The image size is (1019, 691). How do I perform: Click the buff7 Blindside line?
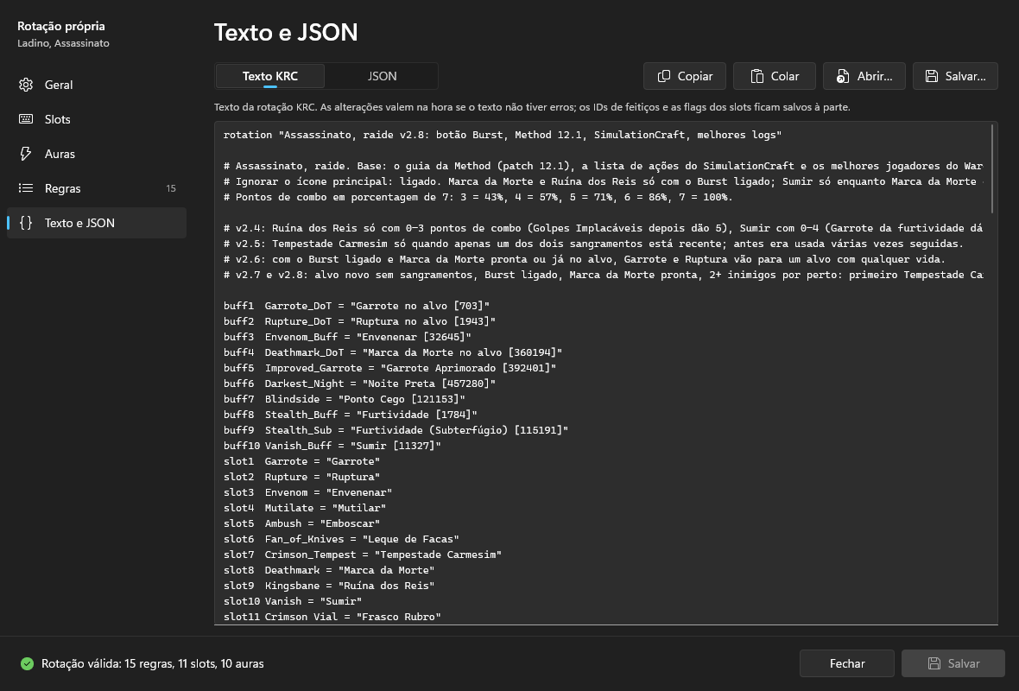point(345,399)
